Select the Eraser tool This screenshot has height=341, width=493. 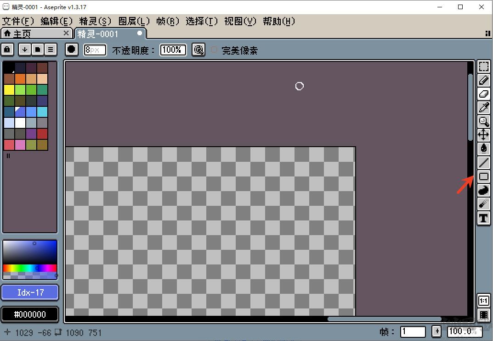(x=483, y=93)
